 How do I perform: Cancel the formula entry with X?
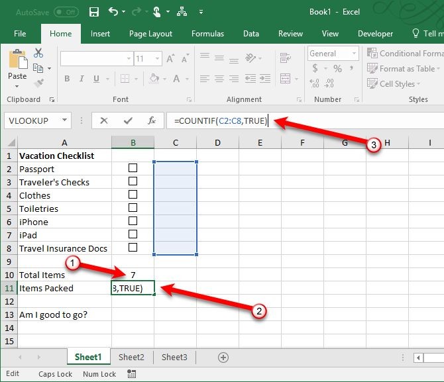[104, 121]
